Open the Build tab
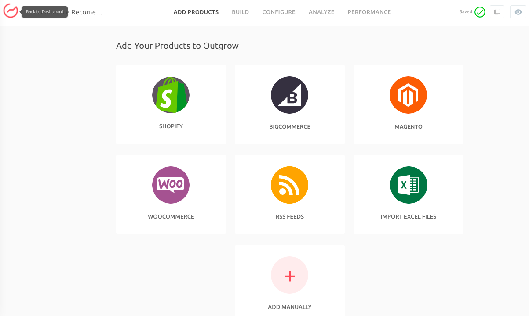The height and width of the screenshot is (316, 529). tap(241, 12)
